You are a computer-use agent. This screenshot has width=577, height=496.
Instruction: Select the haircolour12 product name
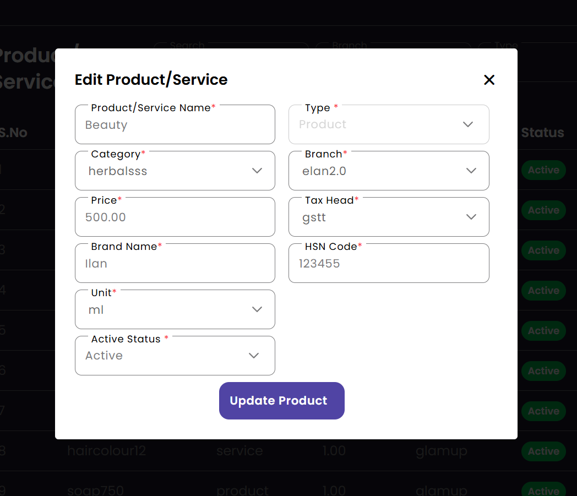[x=106, y=451]
